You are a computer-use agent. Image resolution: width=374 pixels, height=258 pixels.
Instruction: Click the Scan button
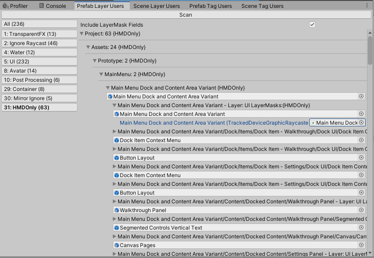click(186, 15)
